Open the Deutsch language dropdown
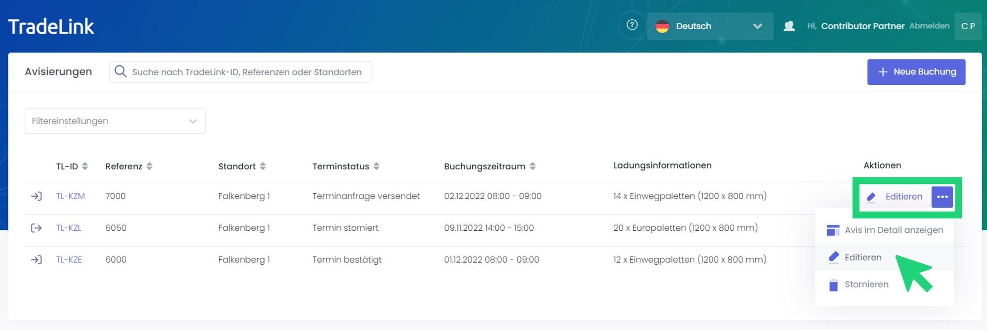The width and height of the screenshot is (987, 330). click(710, 26)
